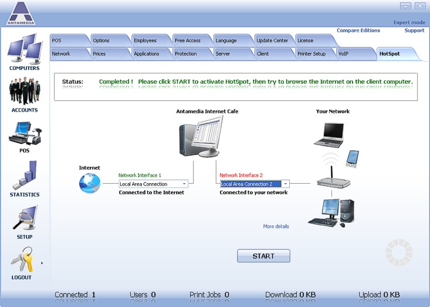Click the Network Interface 2 label
Image resolution: width=430 pixels, height=307 pixels.
point(241,176)
